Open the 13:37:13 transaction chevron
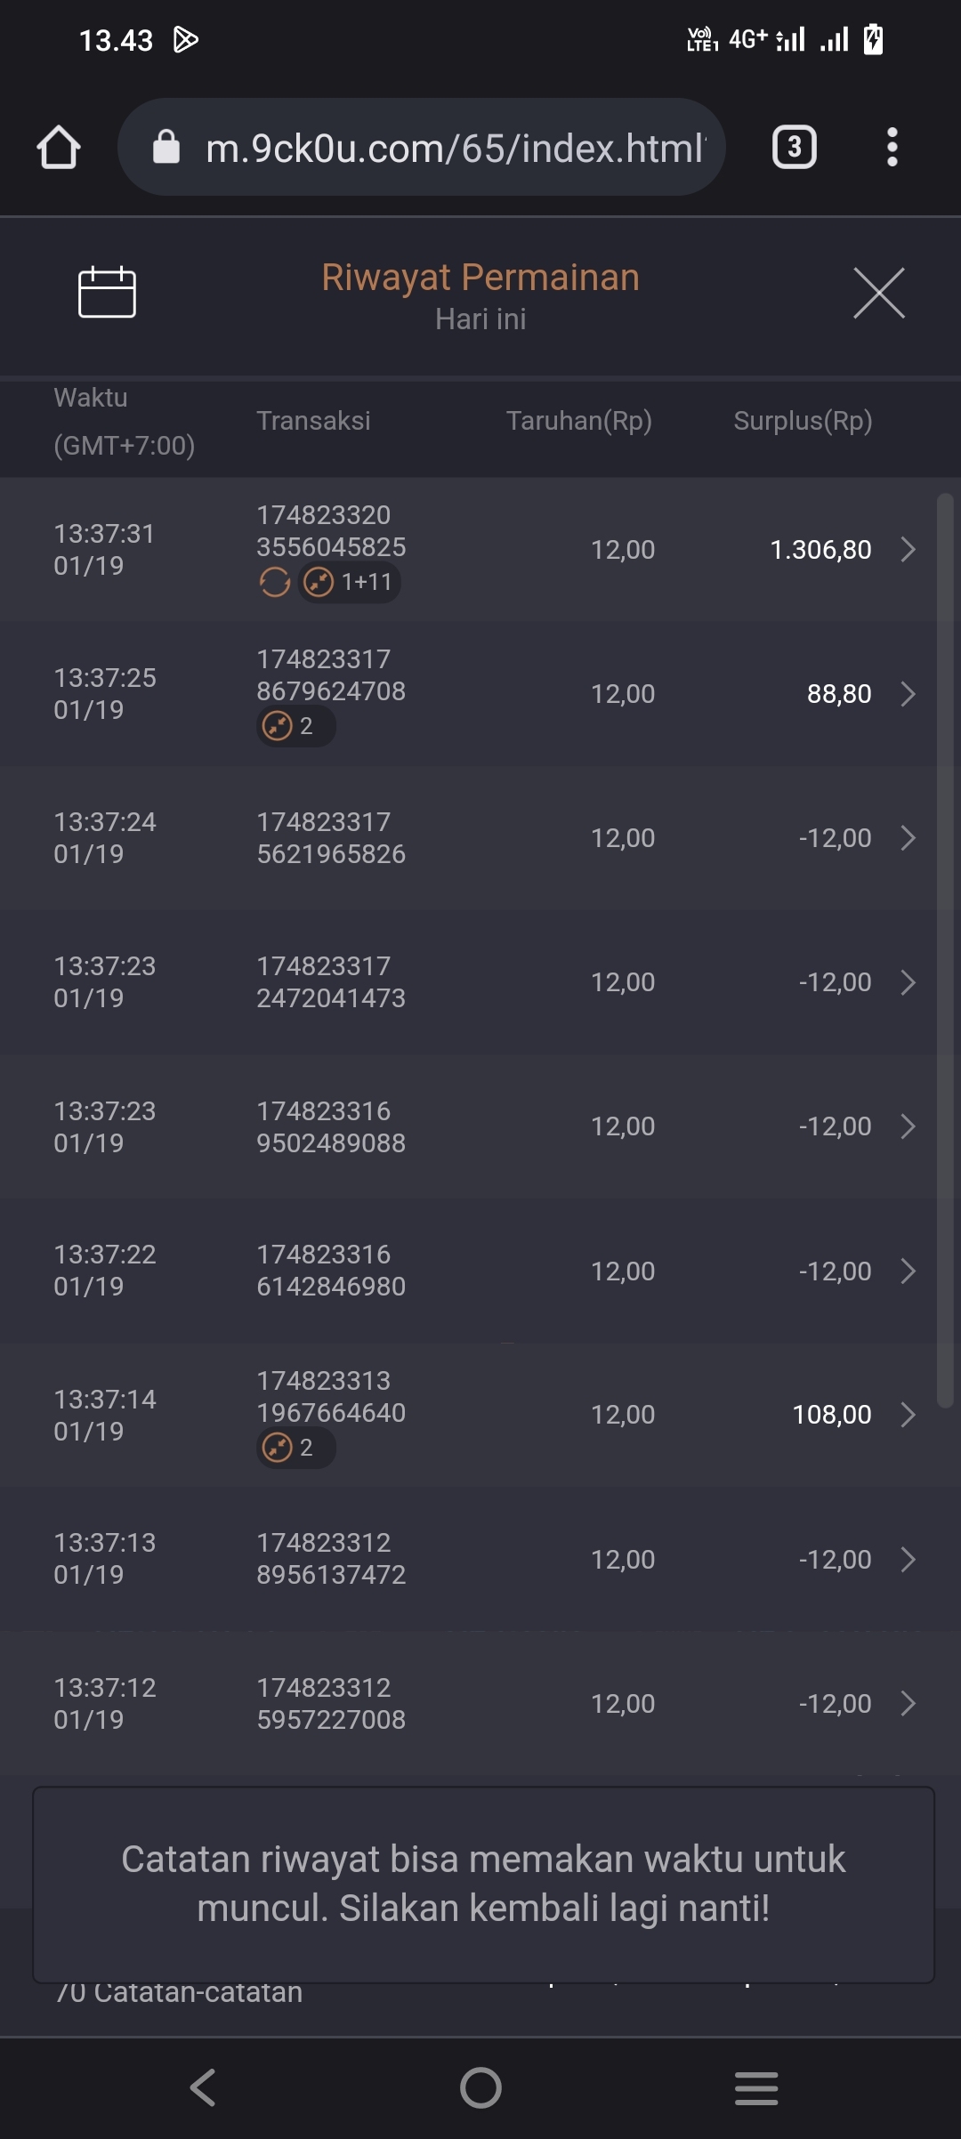 coord(908,1559)
